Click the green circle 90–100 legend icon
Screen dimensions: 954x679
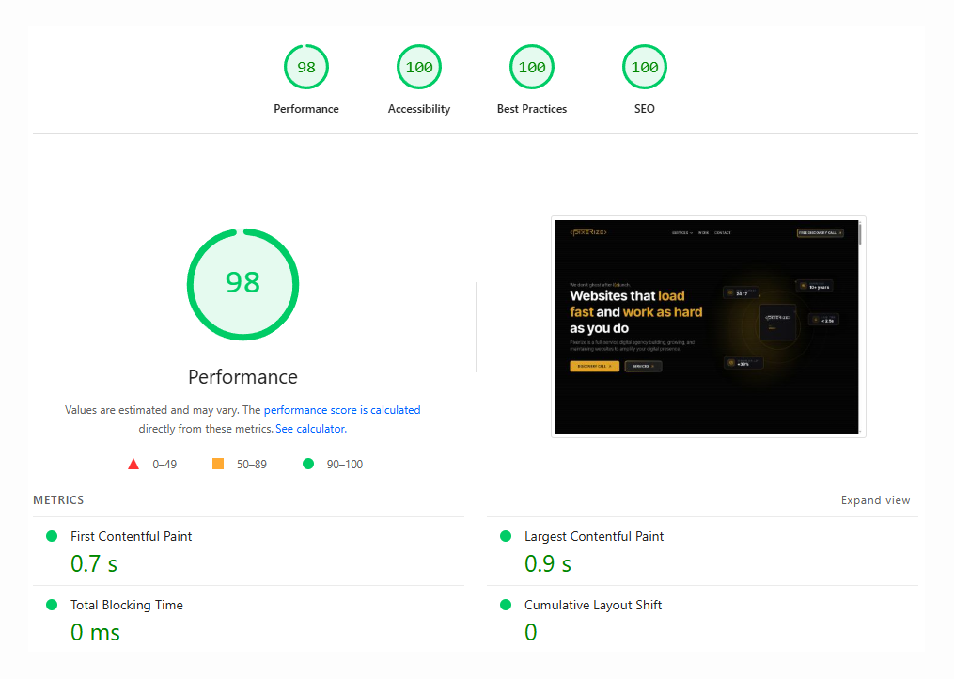[x=308, y=464]
